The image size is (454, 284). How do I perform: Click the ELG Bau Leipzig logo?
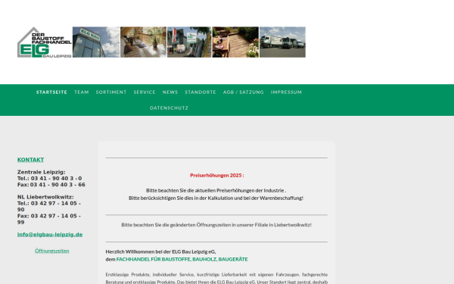45,42
